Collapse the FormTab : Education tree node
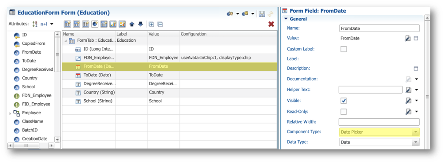Image resolution: width=444 pixels, height=163 pixels. [x=66, y=41]
